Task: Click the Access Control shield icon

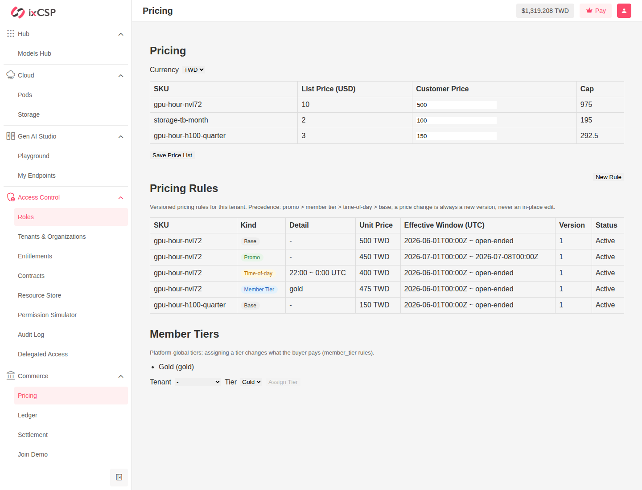Action: click(x=11, y=197)
